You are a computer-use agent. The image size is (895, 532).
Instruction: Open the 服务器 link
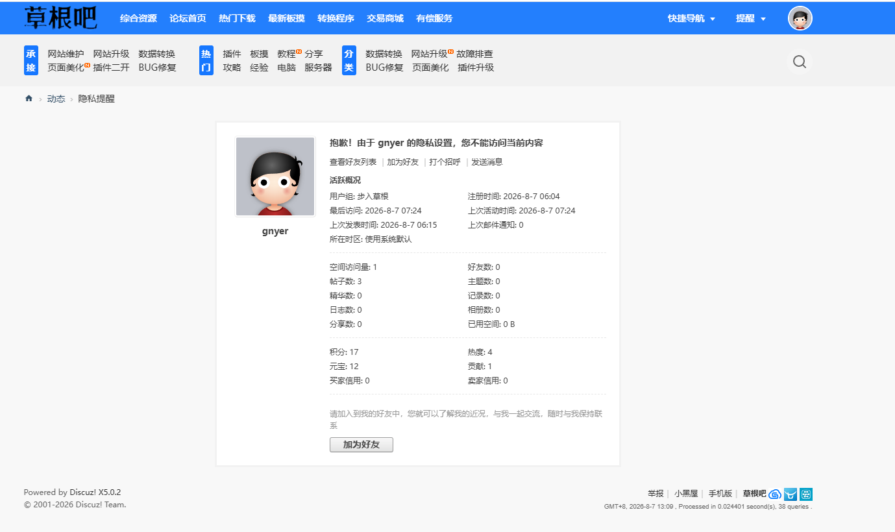[x=318, y=67]
